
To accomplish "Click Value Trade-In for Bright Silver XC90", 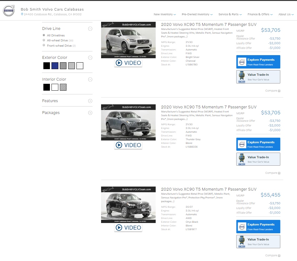I will [258, 77].
